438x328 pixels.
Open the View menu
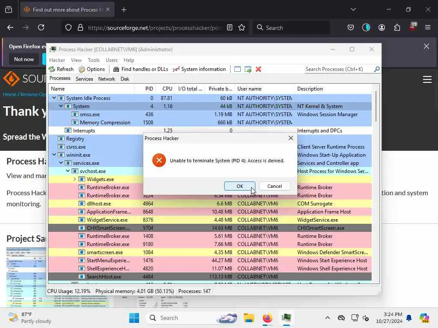pos(76,60)
